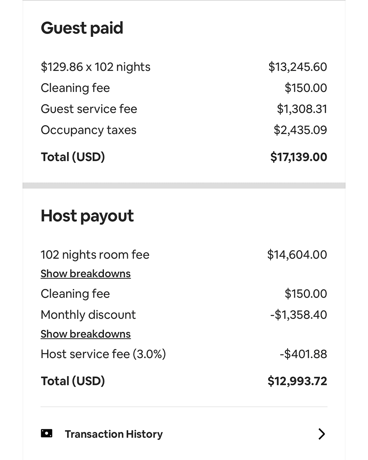The width and height of the screenshot is (368, 460).
Task: Click the -$1,358.40 discount amount
Action: coord(298,315)
